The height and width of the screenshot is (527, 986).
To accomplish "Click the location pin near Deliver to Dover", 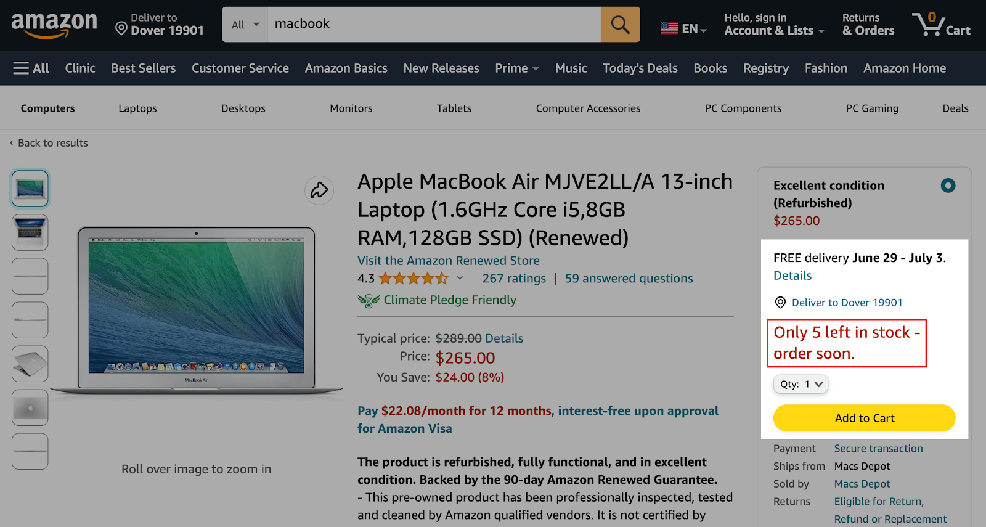I will point(120,27).
